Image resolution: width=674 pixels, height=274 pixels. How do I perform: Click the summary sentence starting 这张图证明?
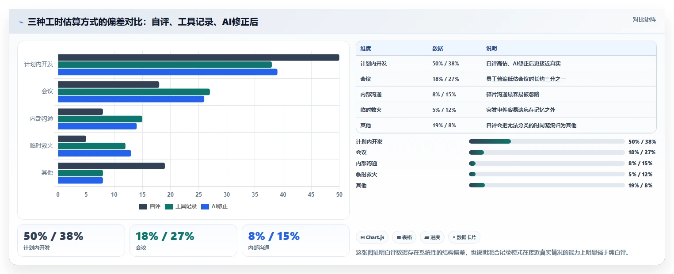click(x=492, y=252)
